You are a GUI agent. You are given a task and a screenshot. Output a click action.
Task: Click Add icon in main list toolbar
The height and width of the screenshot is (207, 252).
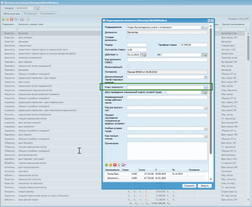[3, 19]
